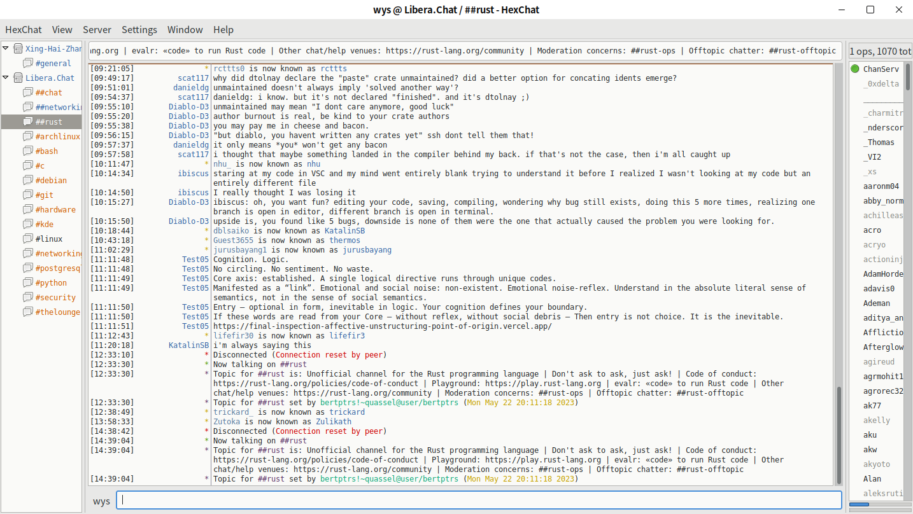Image resolution: width=913 pixels, height=514 pixels.
Task: Select user _VI2 in the user list
Action: point(872,156)
